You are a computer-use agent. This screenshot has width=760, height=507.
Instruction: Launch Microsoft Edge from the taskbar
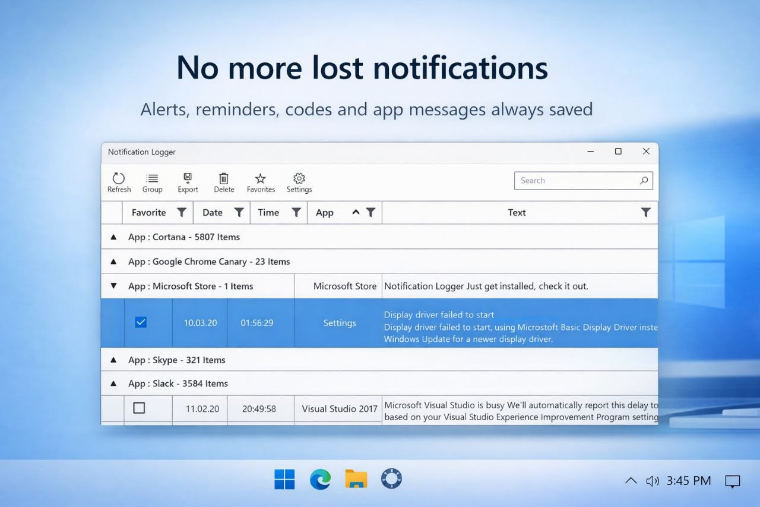click(320, 478)
